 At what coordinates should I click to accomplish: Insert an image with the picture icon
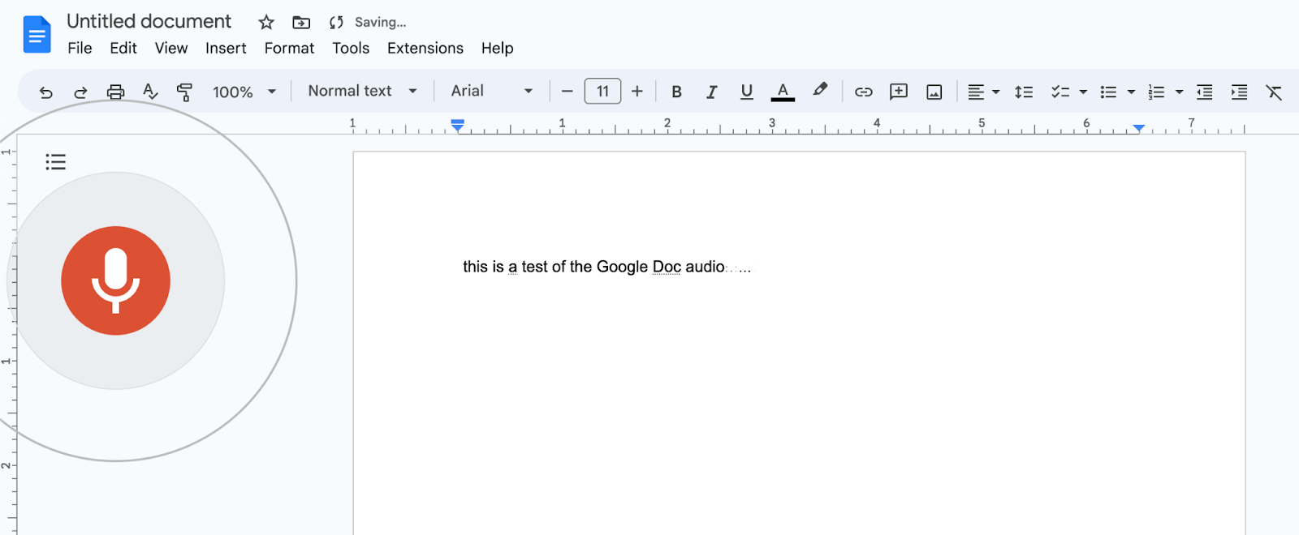tap(934, 92)
